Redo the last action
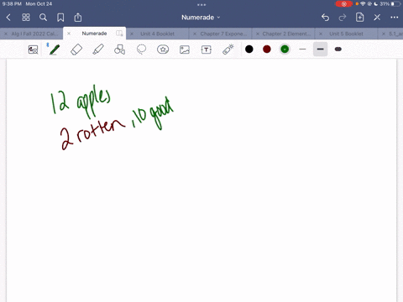 coord(343,18)
